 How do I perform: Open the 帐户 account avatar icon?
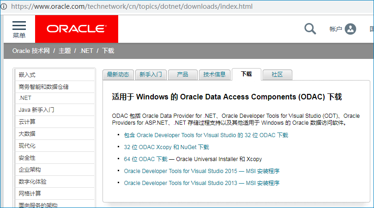pyautogui.click(x=350, y=29)
